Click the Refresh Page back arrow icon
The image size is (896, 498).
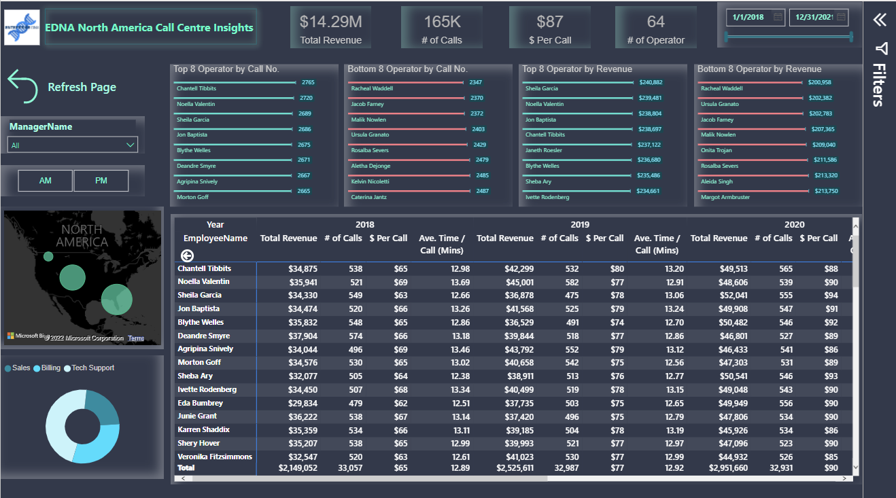[x=22, y=86]
